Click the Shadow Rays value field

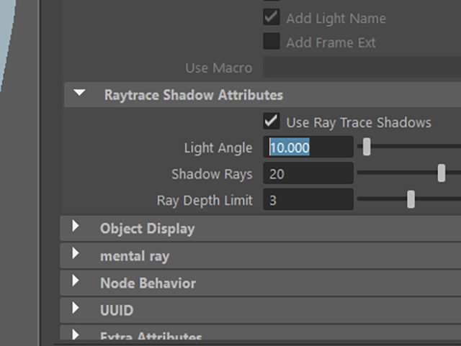(308, 173)
